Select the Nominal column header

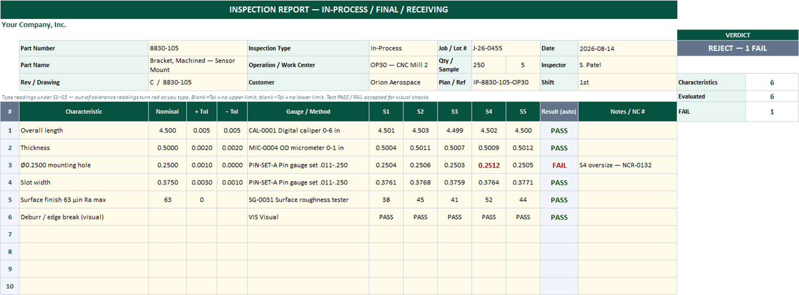[x=167, y=112]
